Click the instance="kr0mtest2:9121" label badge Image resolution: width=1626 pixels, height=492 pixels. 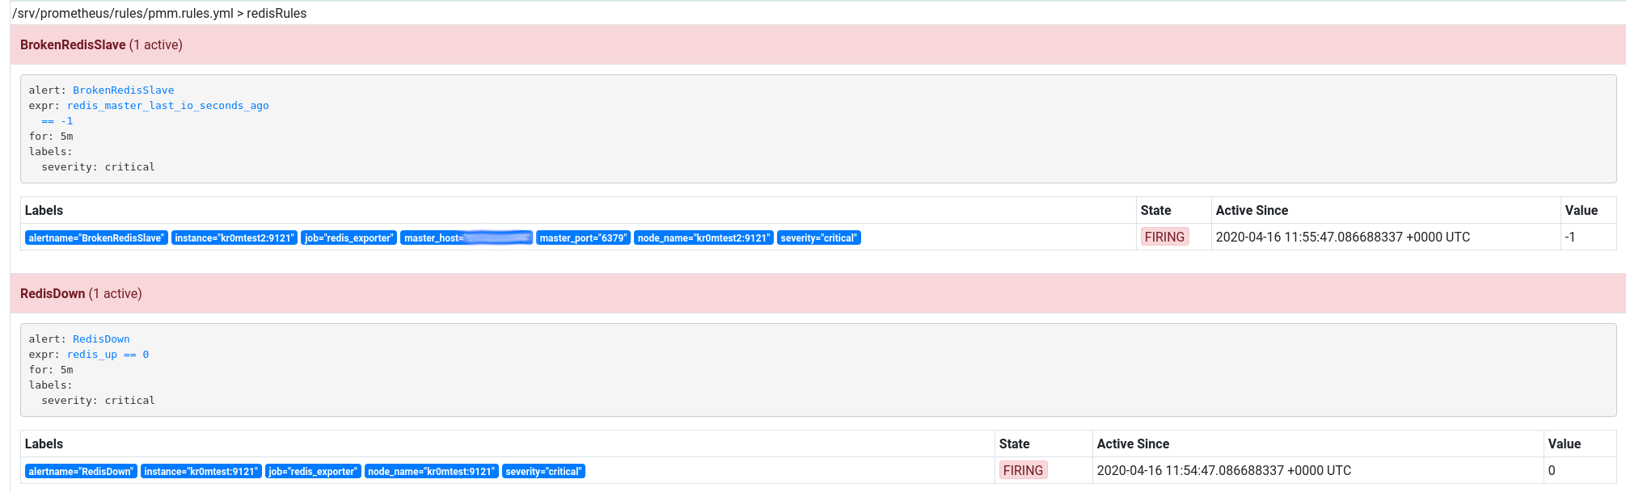click(x=234, y=238)
